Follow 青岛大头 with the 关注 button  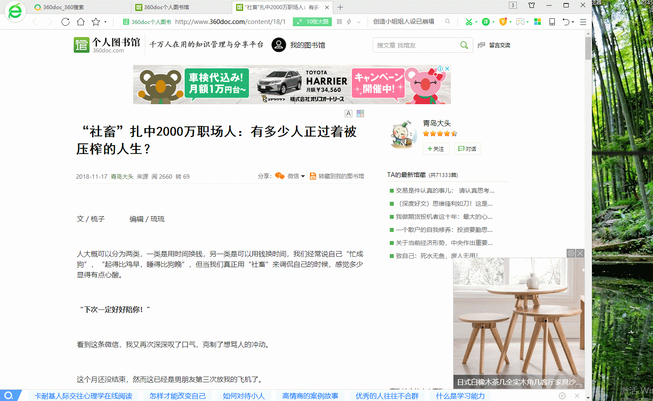[436, 149]
